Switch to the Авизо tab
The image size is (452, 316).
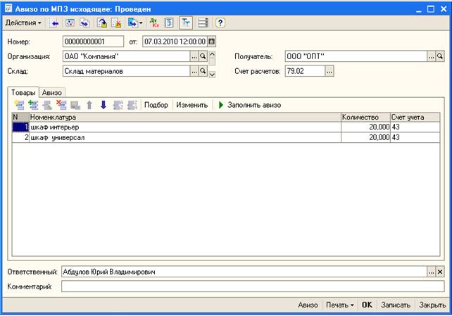pos(53,92)
